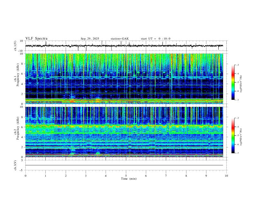Click the "-7" tick on upper color bar

pos(237,100)
